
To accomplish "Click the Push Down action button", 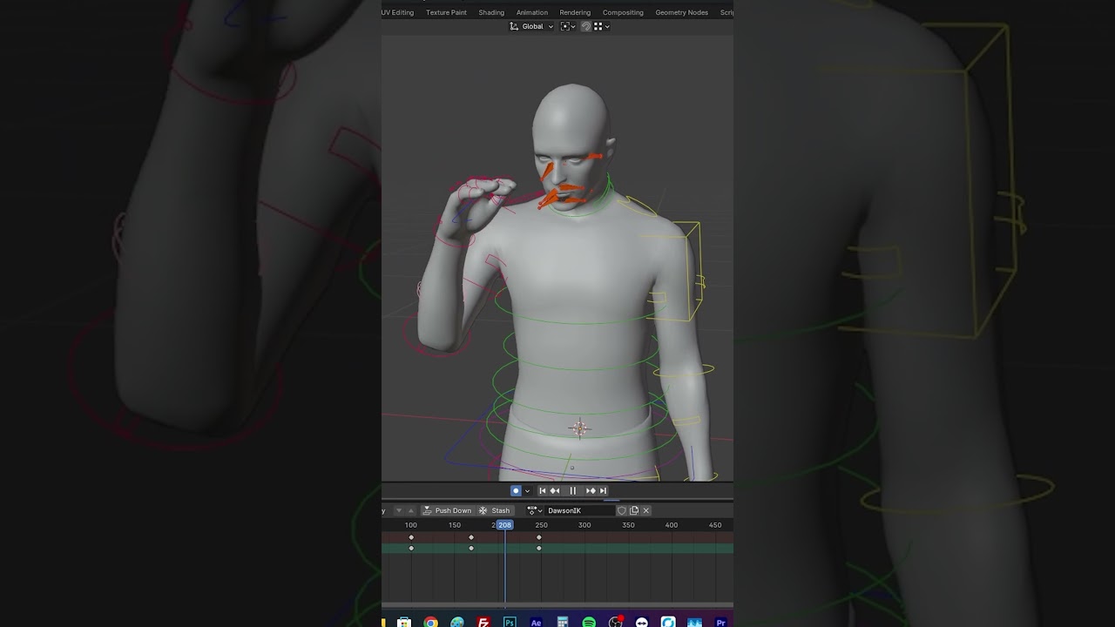I will click(x=448, y=510).
